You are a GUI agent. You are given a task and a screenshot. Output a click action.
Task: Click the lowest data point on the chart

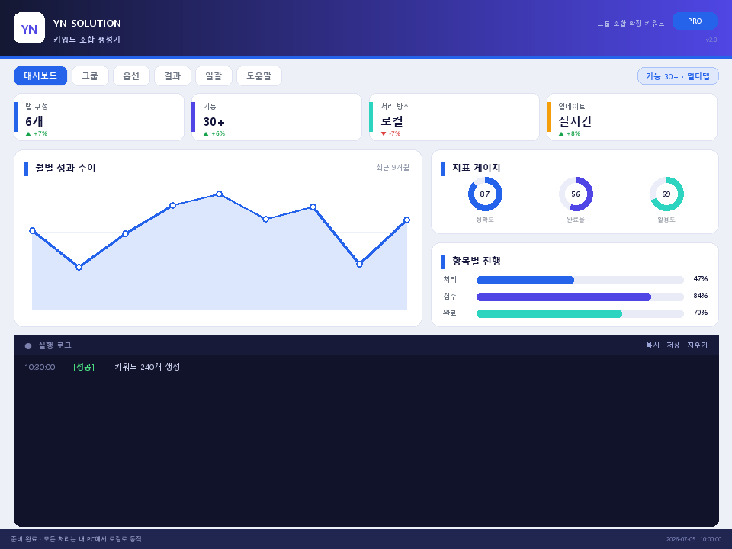tap(79, 267)
